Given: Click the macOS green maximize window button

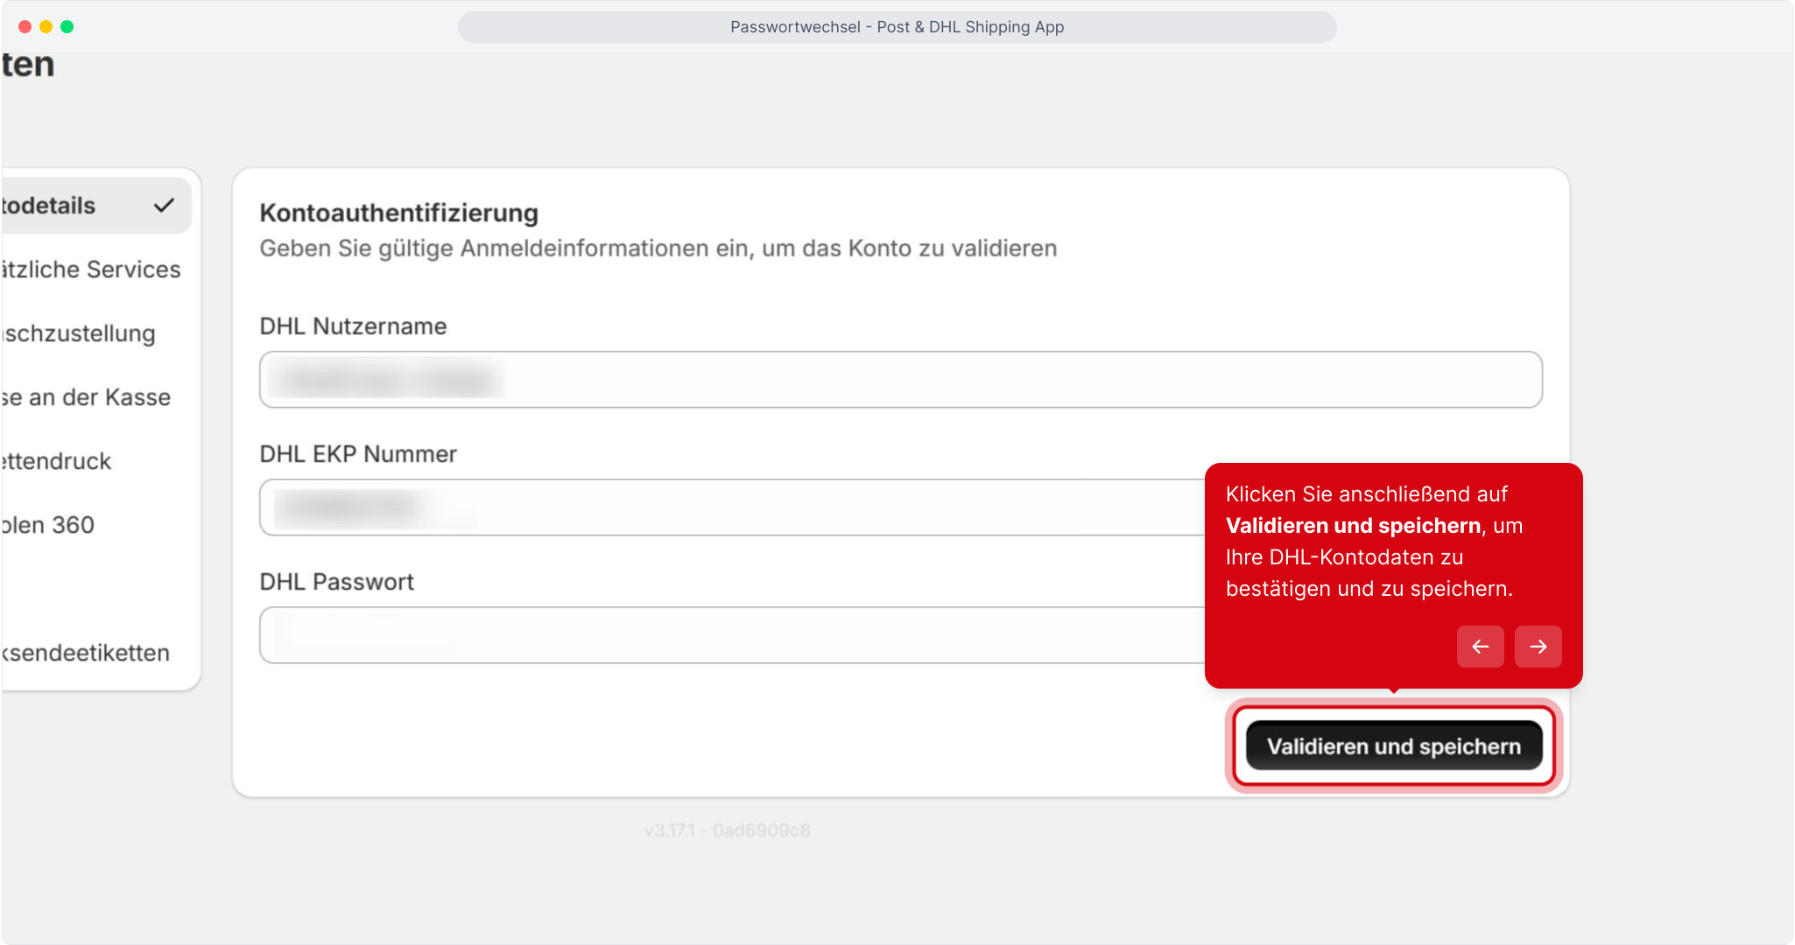Looking at the screenshot, I should [67, 27].
